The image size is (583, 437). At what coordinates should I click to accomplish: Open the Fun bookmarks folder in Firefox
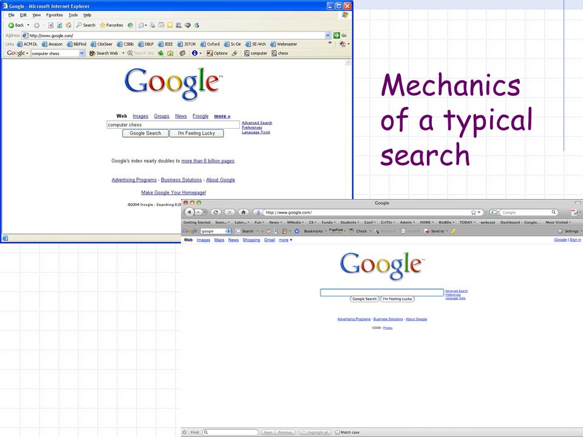coord(259,222)
